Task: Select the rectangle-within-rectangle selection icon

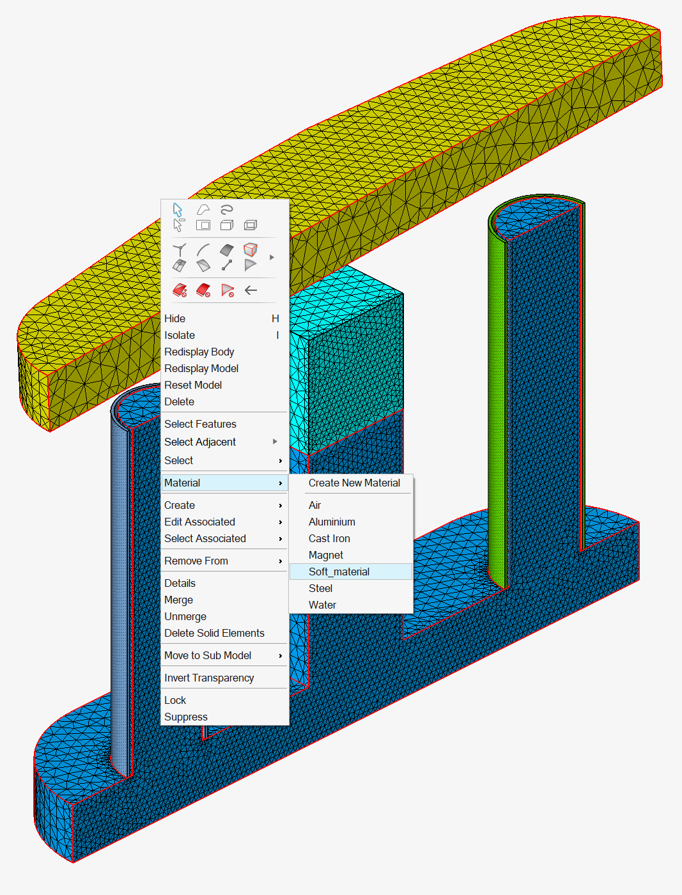Action: tap(203, 225)
